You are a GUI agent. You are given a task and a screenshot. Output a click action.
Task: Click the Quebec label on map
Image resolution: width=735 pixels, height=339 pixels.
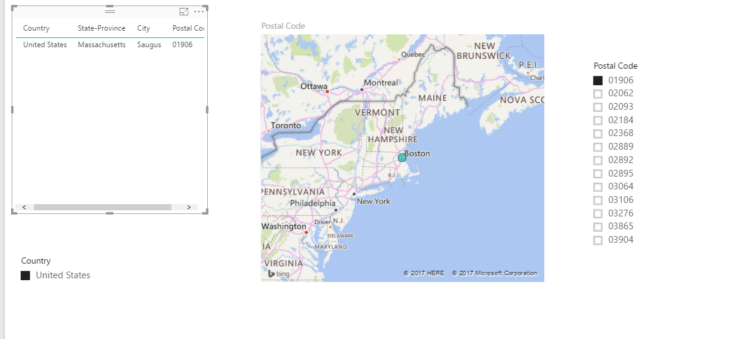[x=413, y=55]
